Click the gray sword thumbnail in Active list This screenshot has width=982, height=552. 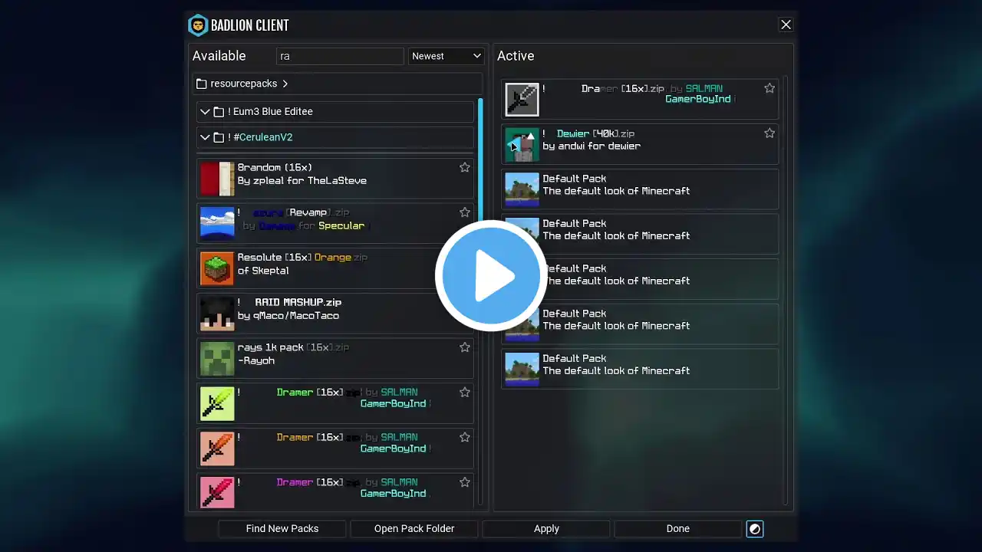click(522, 100)
